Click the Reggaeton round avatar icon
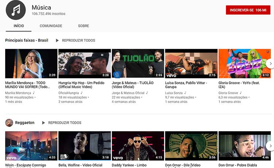 (x=9, y=123)
